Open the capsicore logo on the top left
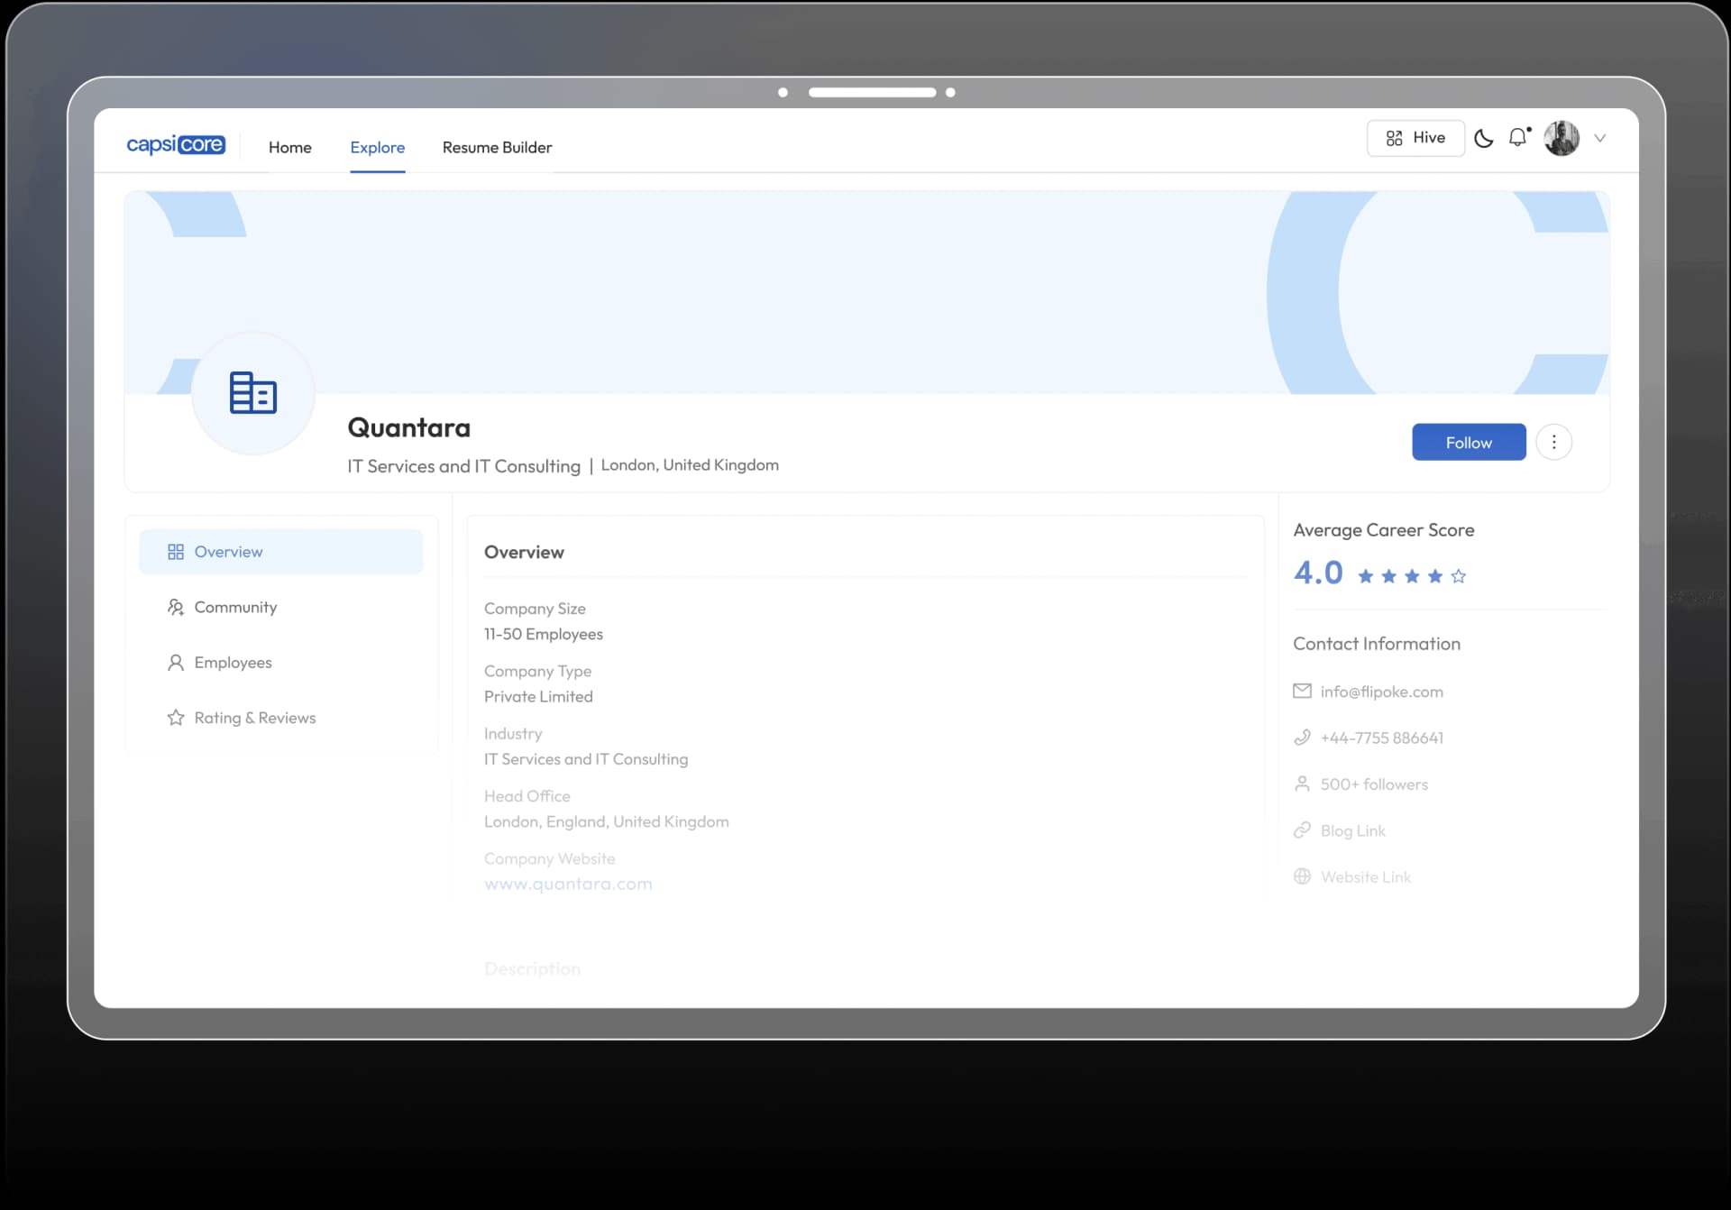This screenshot has width=1731, height=1210. (x=176, y=144)
